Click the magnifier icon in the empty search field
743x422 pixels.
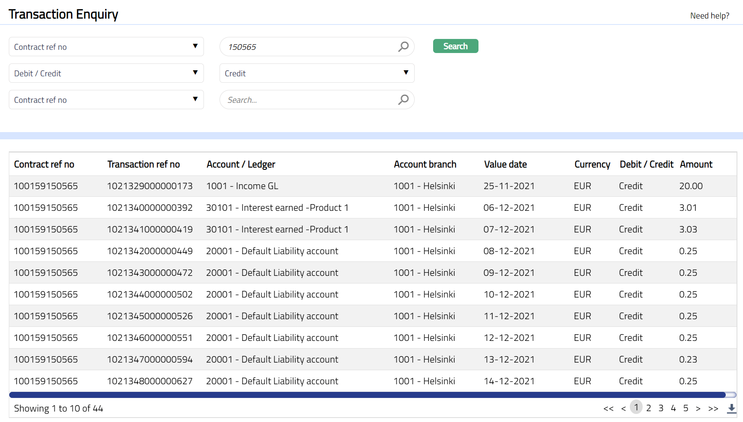[403, 100]
